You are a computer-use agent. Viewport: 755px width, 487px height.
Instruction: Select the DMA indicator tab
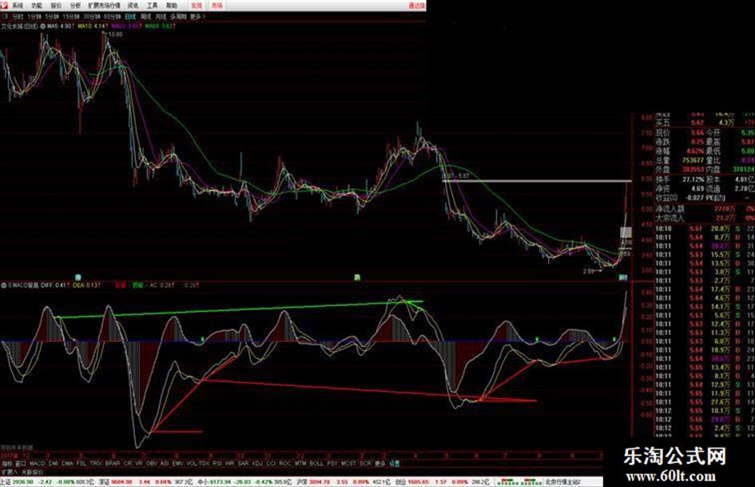point(67,463)
